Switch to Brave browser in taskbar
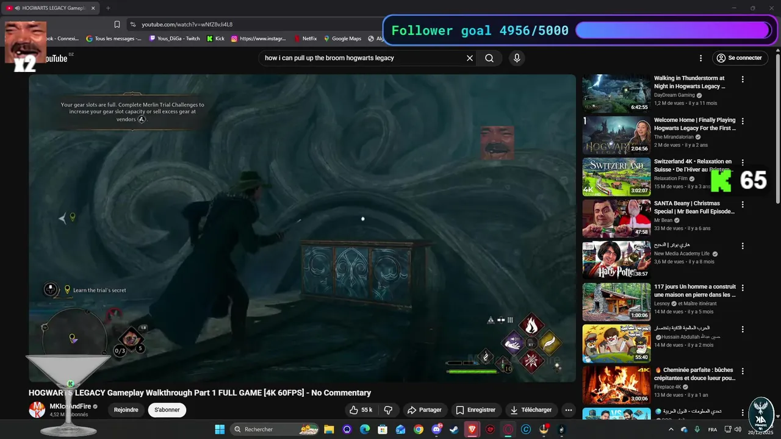 click(x=472, y=429)
